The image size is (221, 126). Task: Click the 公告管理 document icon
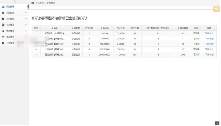(x=3, y=43)
